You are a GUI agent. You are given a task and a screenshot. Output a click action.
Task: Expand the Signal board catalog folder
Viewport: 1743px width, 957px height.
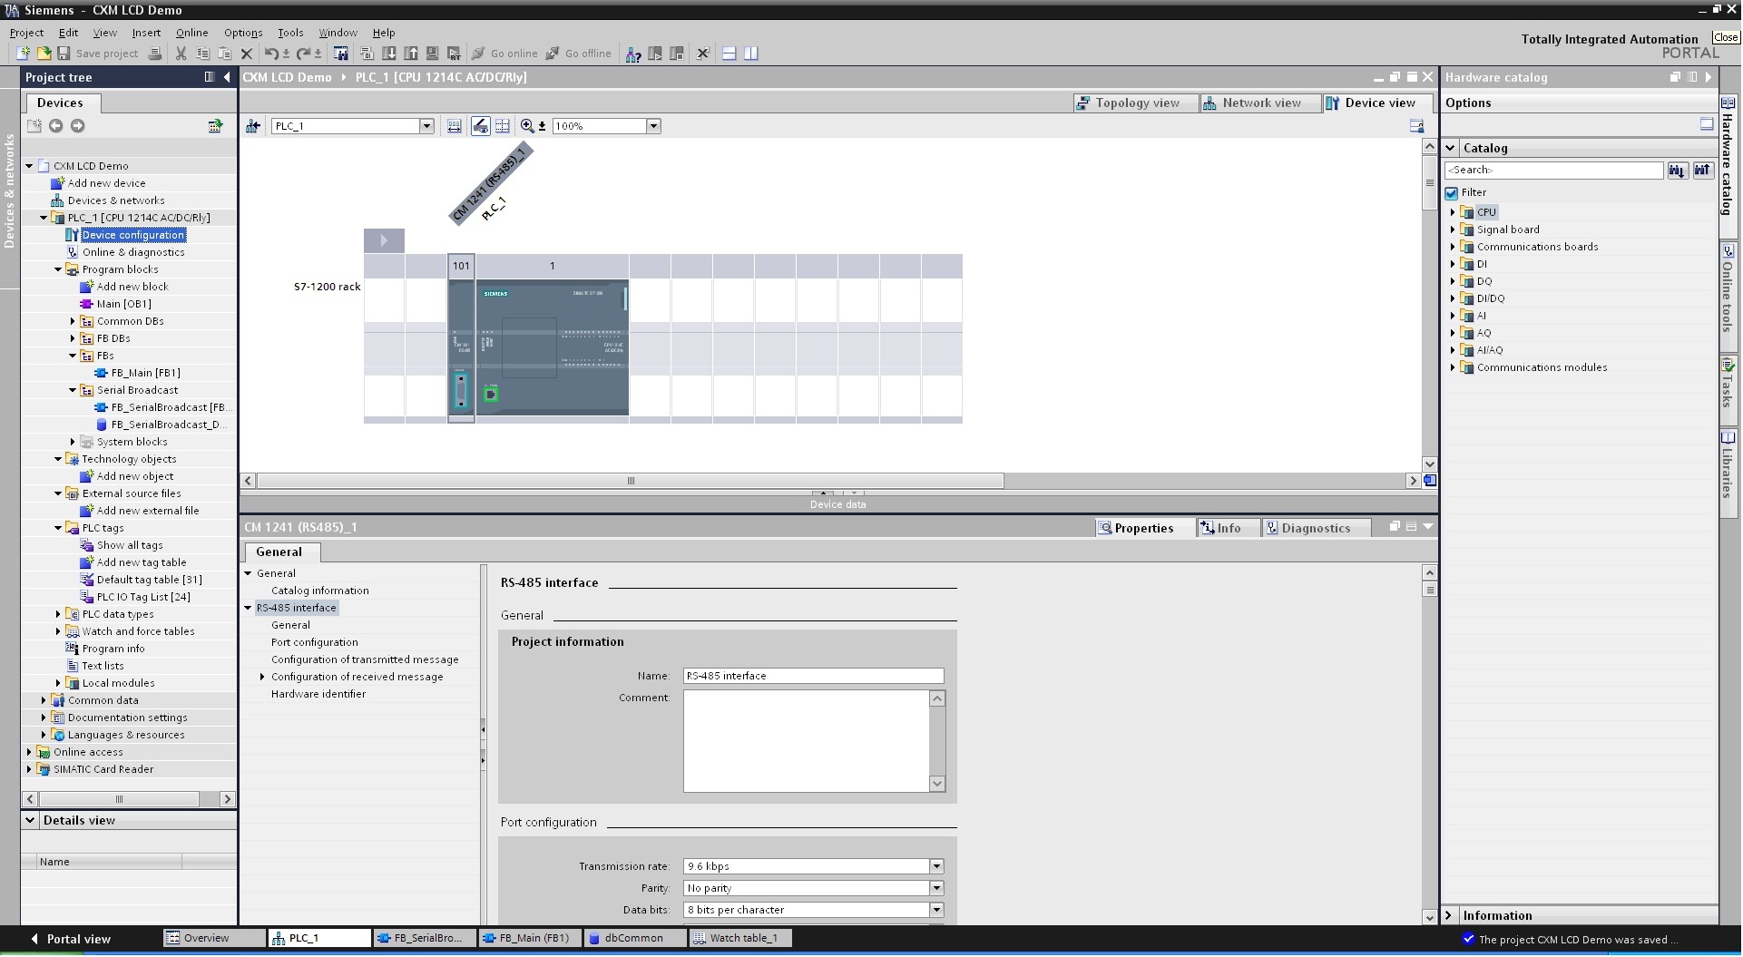coord(1453,229)
